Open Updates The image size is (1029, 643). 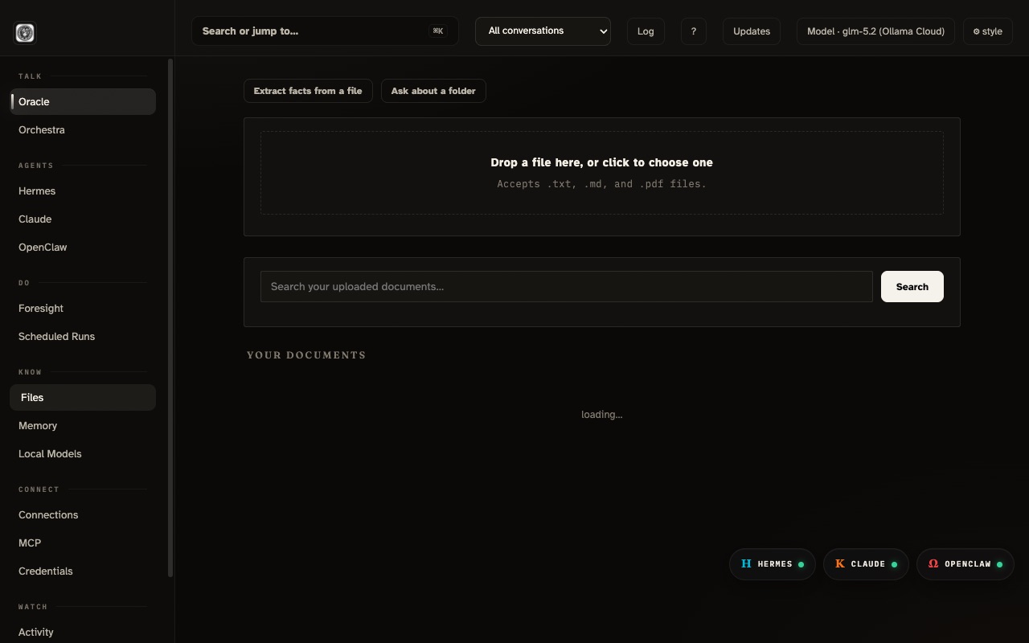(752, 31)
